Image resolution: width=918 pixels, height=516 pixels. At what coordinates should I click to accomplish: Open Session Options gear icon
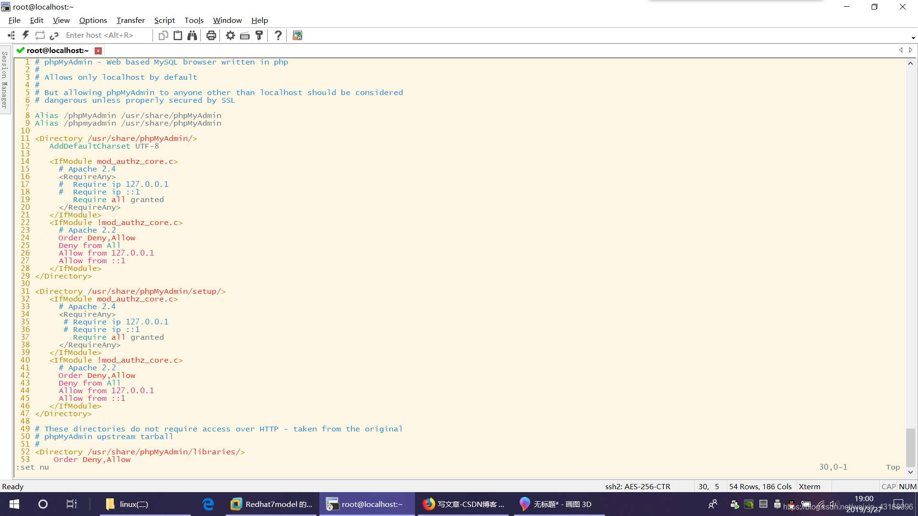tap(230, 35)
